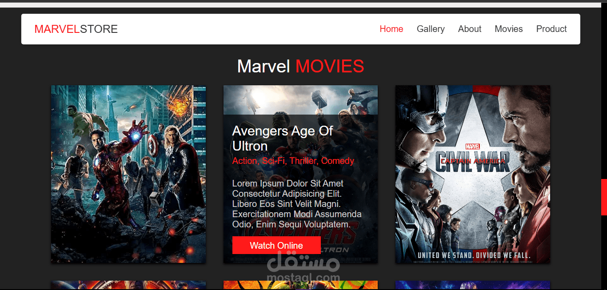The height and width of the screenshot is (290, 607).
Task: Click the genre text Action, Sci-Fi, Thriller, Comedy
Action: point(293,161)
